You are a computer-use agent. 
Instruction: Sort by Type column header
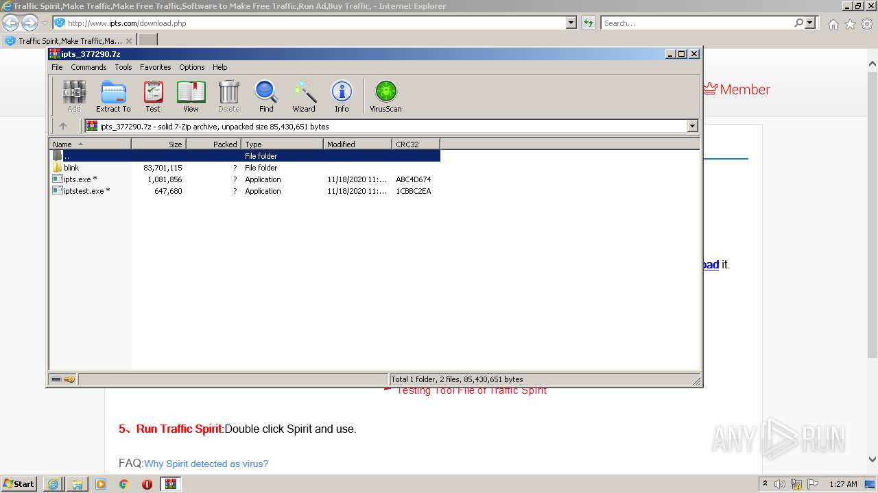pyautogui.click(x=282, y=144)
